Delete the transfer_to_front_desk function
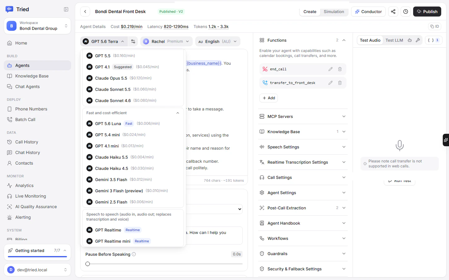This screenshot has width=449, height=280. pos(340,83)
